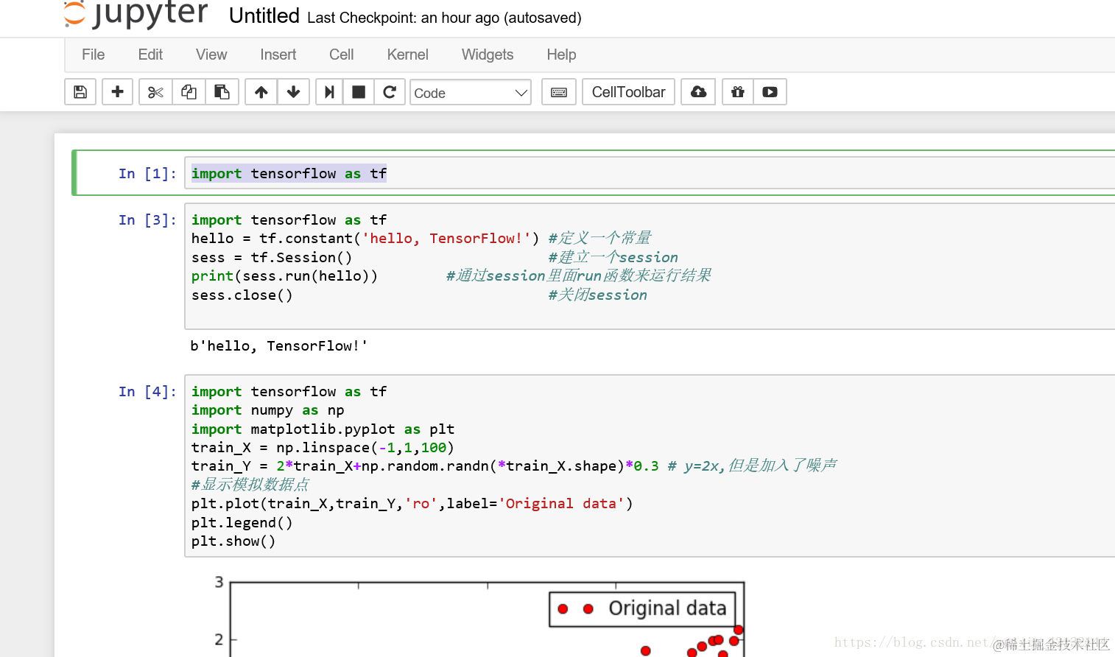
Task: Interrupt kernel with stop icon
Action: (x=359, y=92)
